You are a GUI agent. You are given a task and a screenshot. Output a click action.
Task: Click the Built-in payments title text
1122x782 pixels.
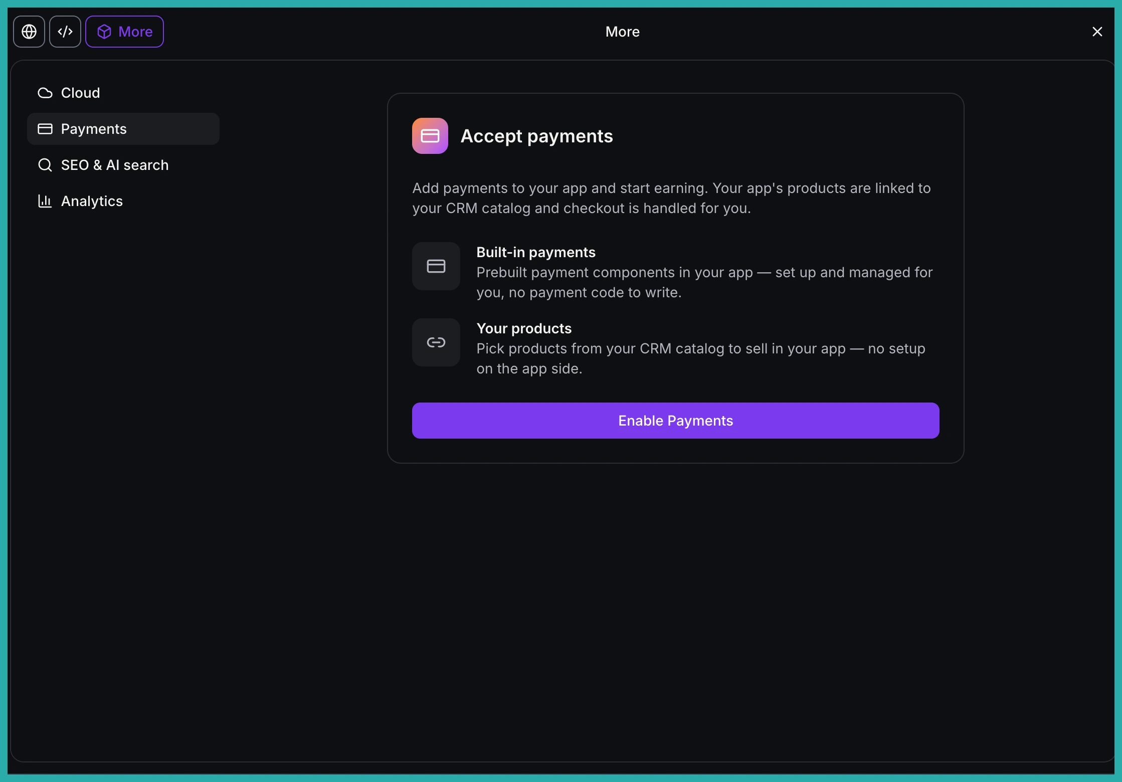click(x=536, y=252)
